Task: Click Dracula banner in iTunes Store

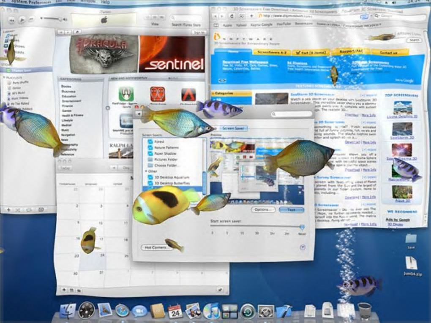Action: tap(104, 54)
